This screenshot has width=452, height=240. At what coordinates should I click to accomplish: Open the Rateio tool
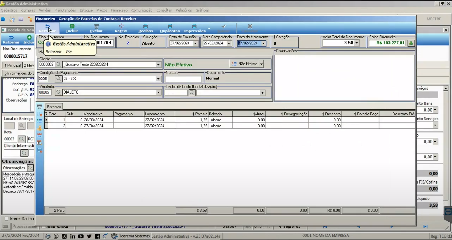click(121, 28)
